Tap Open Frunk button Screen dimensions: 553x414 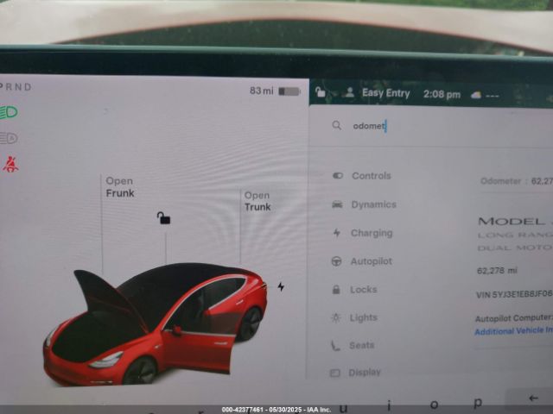[120, 187]
